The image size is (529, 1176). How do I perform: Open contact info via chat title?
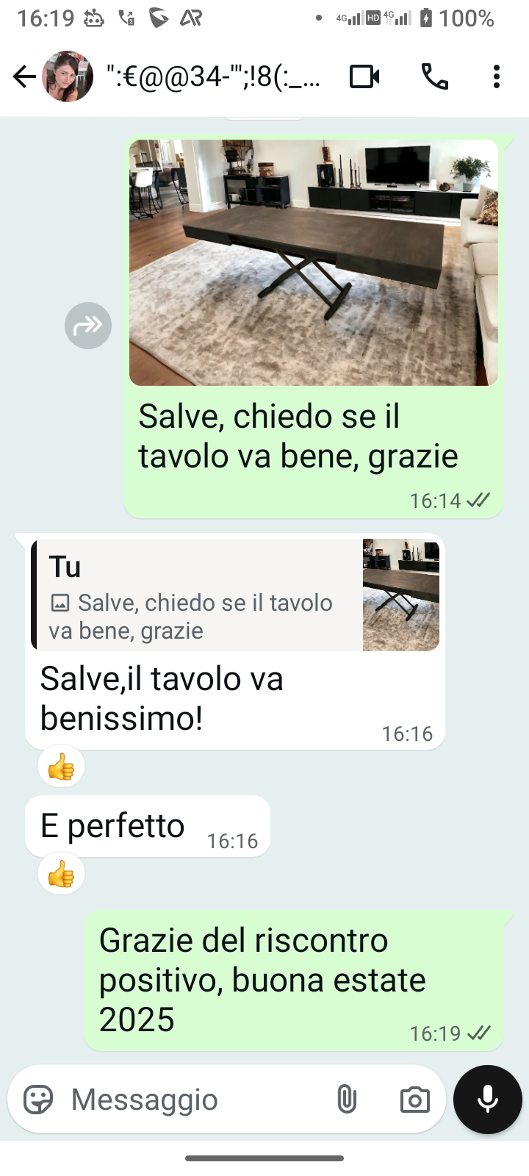coord(214,76)
